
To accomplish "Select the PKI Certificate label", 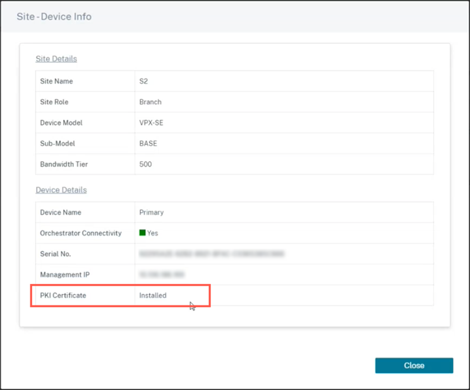I will pyautogui.click(x=63, y=295).
